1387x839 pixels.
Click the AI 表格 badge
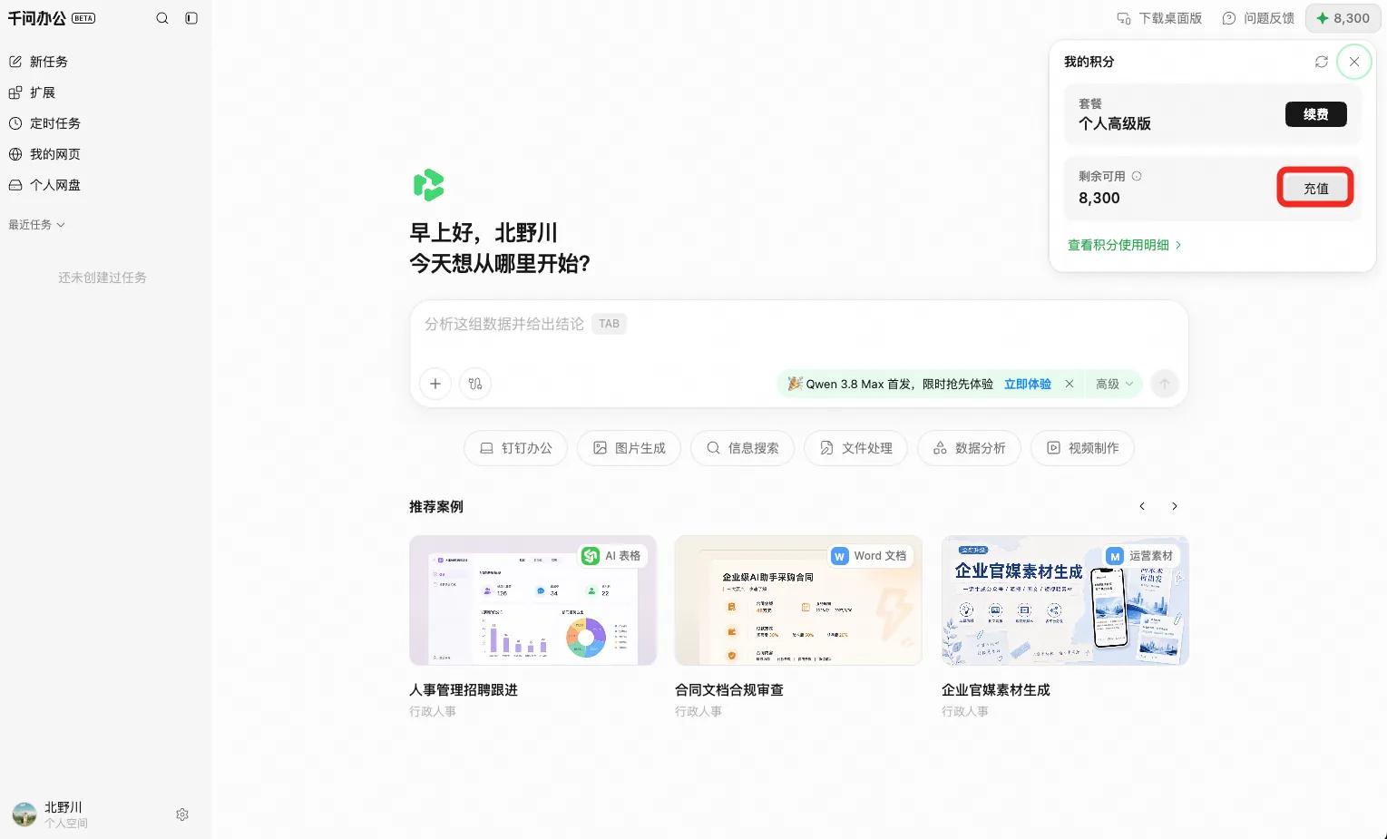613,556
